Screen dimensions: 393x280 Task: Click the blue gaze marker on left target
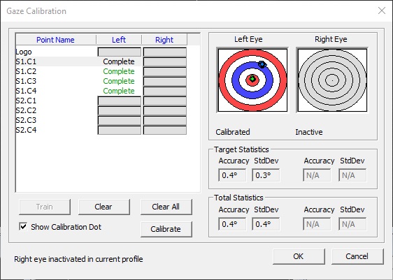tap(262, 64)
